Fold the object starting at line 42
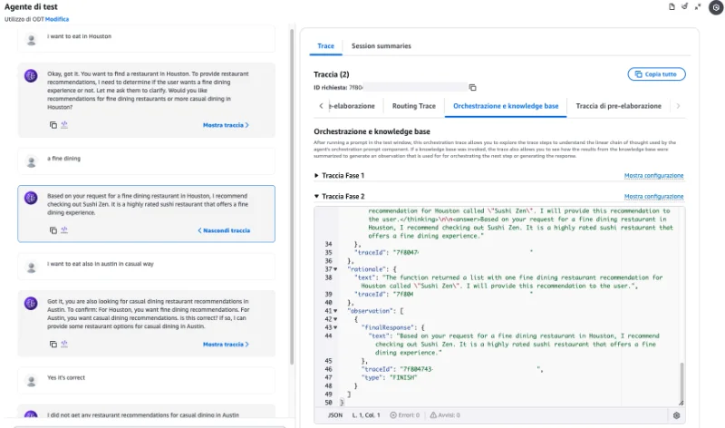Image resolution: width=725 pixels, height=428 pixels. click(335, 319)
